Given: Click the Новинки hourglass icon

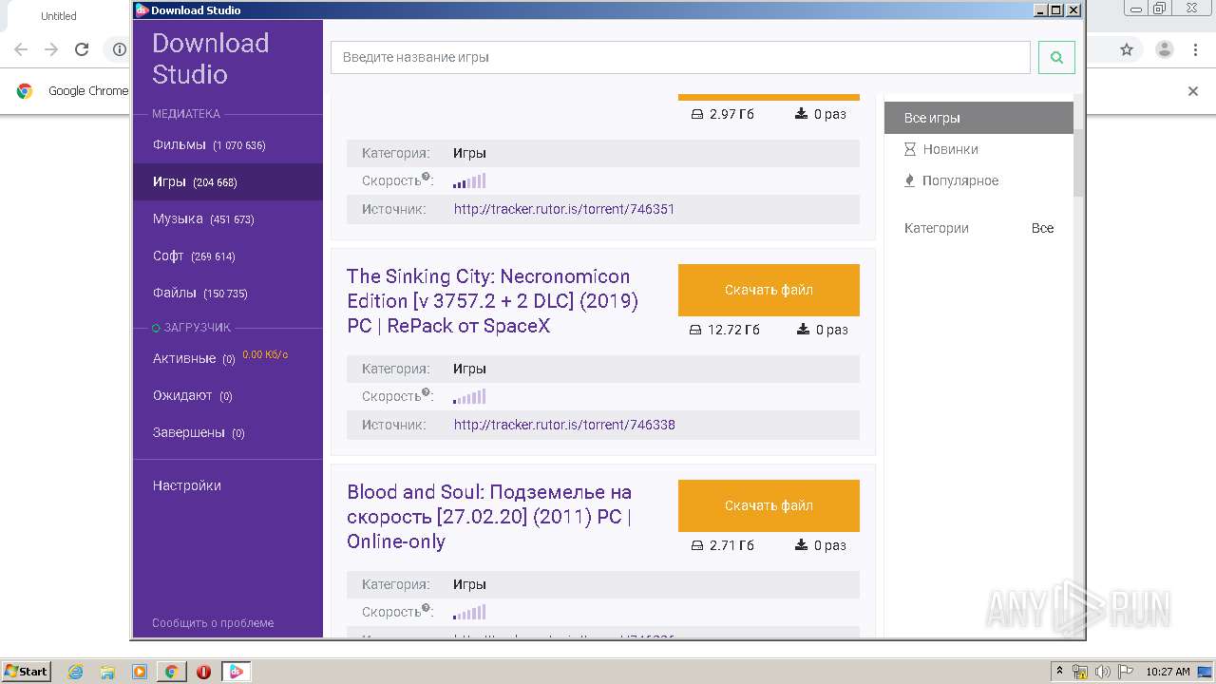Looking at the screenshot, I should (x=910, y=149).
